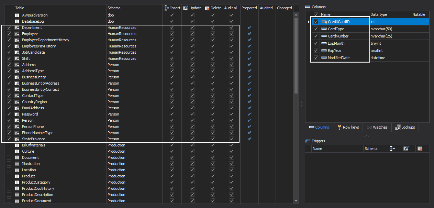Click the delete trigger icon in Triggers header
The width and height of the screenshot is (434, 208).
click(419, 149)
